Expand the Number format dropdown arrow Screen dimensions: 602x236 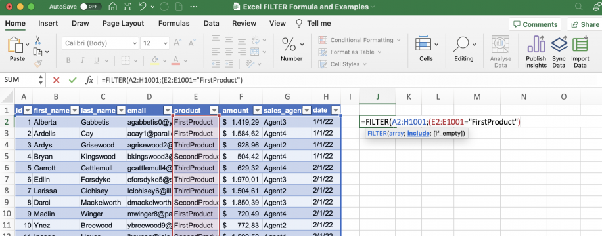(302, 44)
